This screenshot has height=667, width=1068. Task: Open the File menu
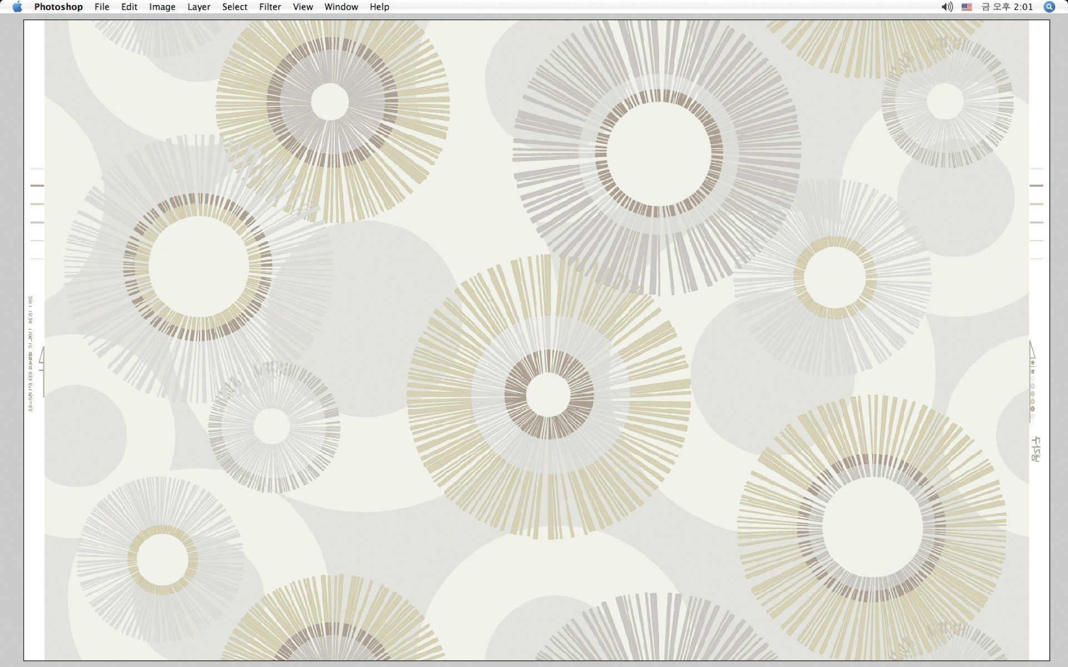pos(102,7)
